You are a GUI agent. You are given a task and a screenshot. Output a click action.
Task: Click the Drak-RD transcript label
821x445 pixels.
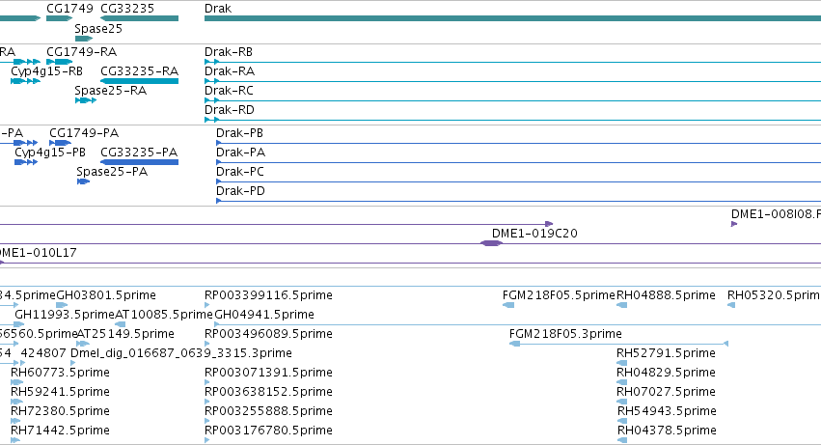coord(230,110)
